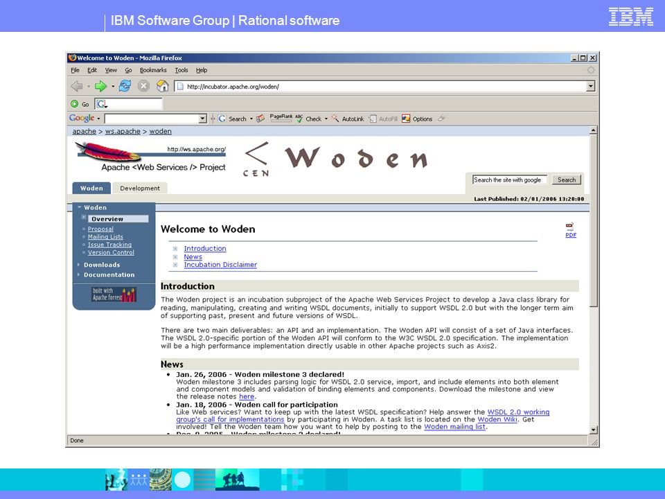665x499 pixels.
Task: Click the site Search button
Action: 567,180
